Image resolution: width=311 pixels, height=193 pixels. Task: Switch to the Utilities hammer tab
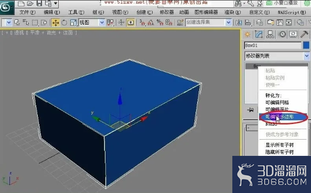[x=304, y=34]
